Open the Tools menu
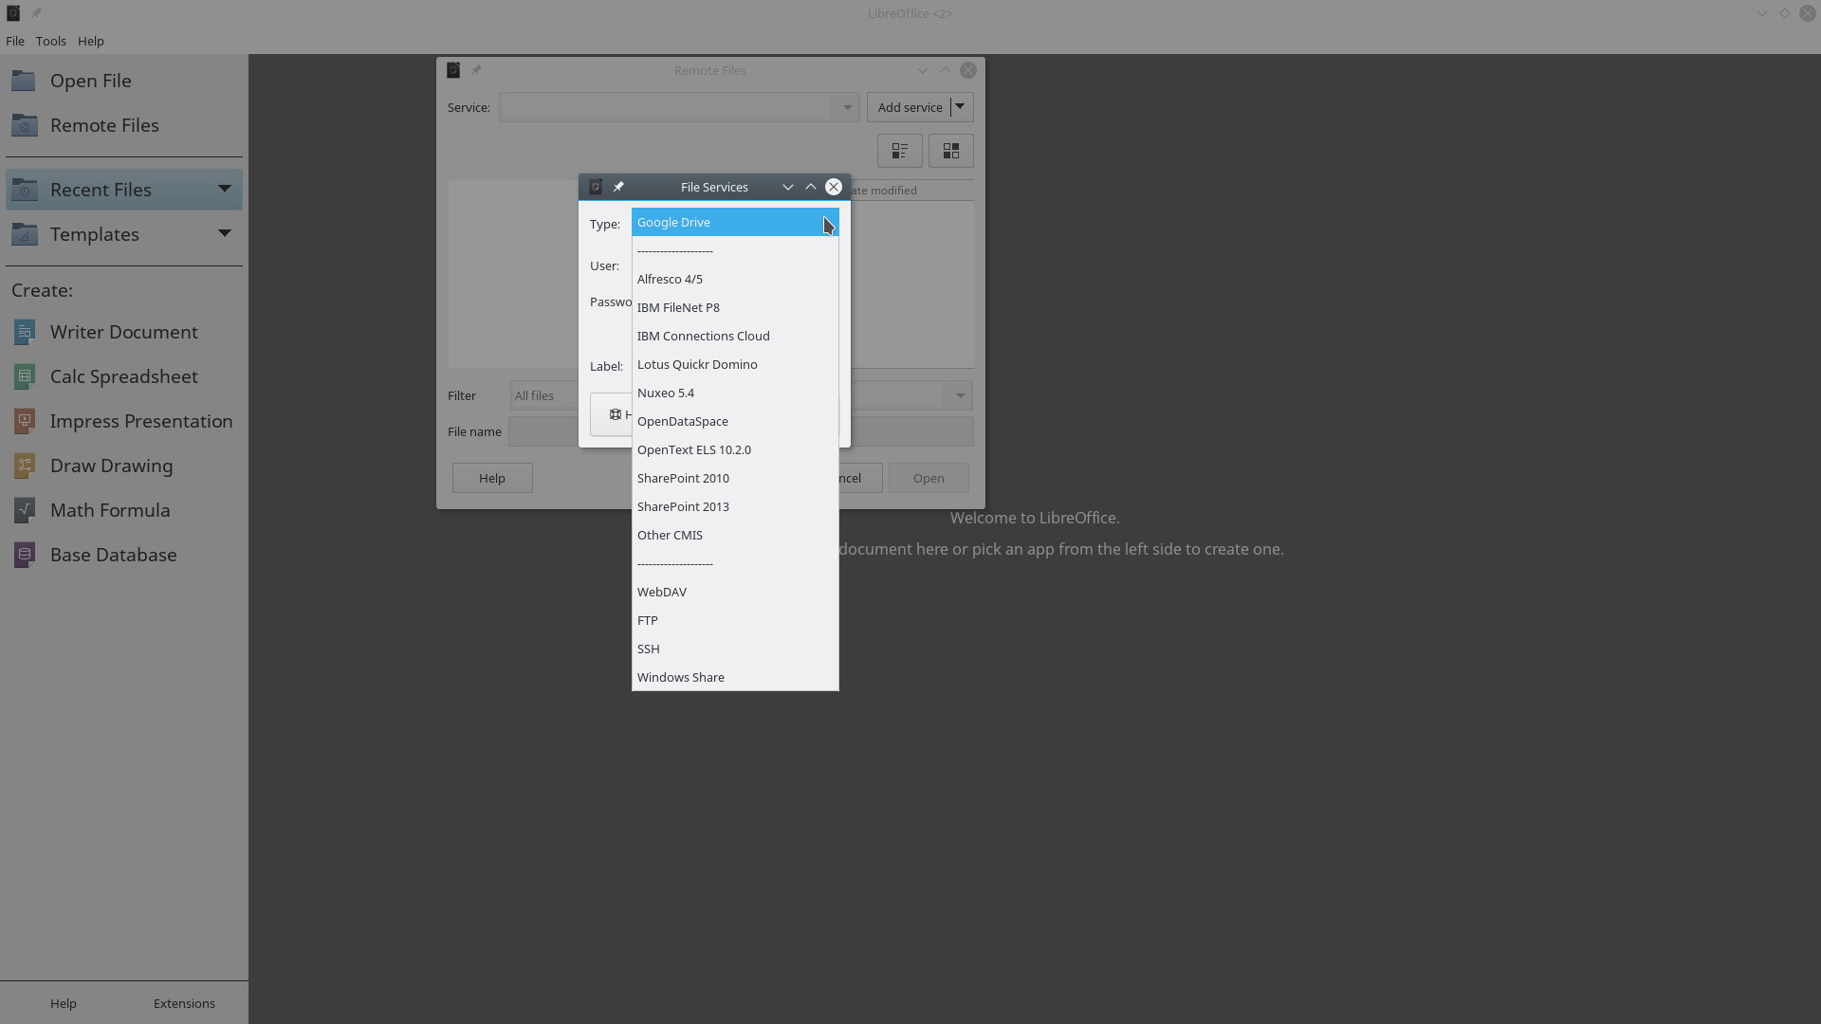Screen dimensions: 1821x1024 click(x=50, y=41)
